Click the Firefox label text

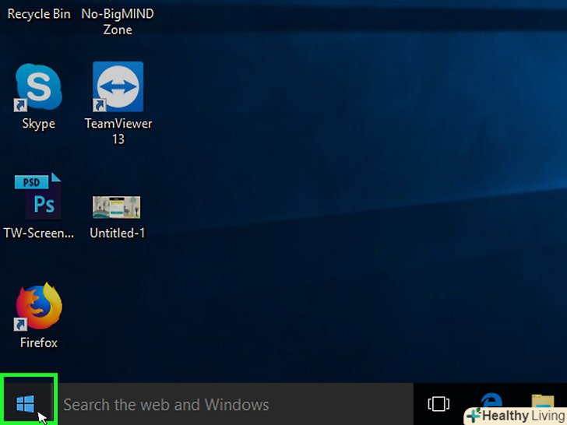point(39,342)
